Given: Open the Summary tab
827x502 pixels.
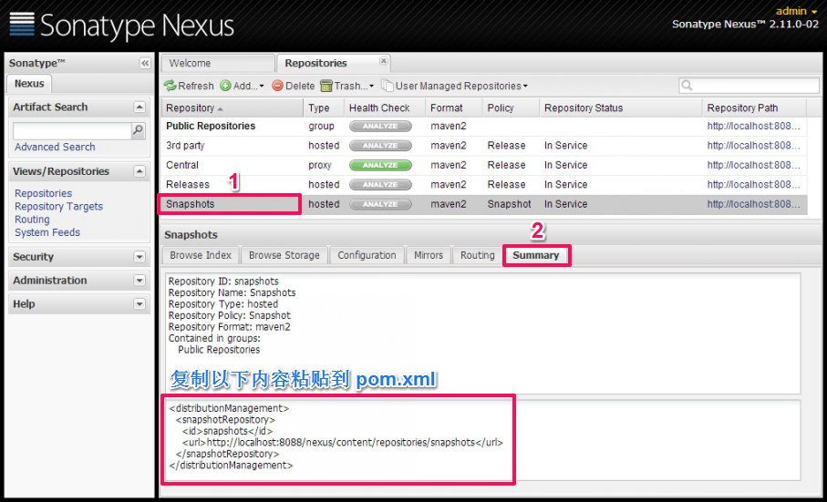Looking at the screenshot, I should coord(536,255).
